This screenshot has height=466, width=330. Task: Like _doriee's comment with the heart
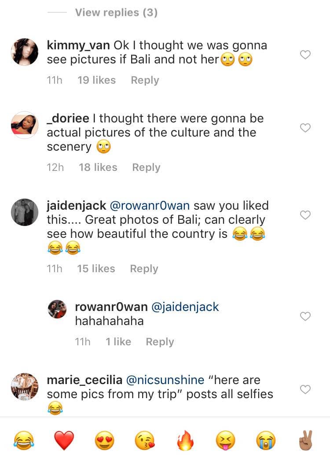point(305,128)
